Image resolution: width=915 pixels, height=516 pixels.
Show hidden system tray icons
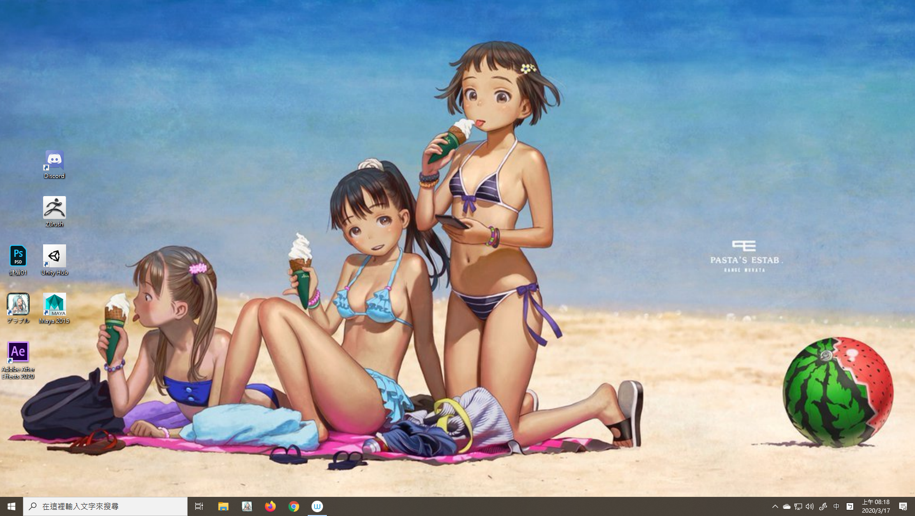775,506
